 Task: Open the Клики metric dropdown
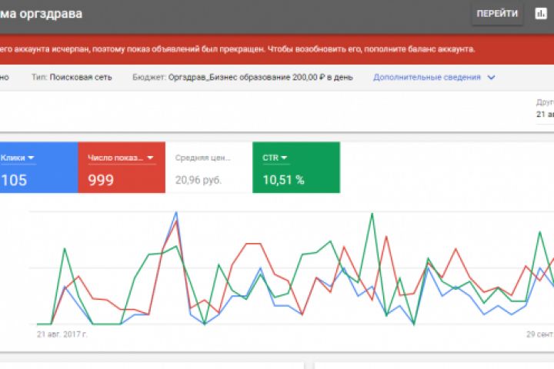pos(17,158)
